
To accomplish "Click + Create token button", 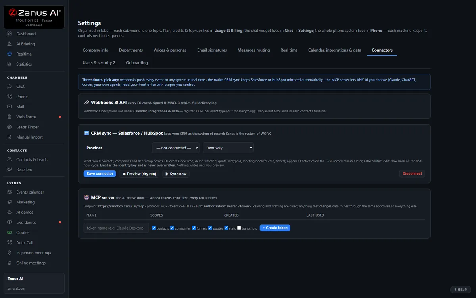I will [275, 228].
